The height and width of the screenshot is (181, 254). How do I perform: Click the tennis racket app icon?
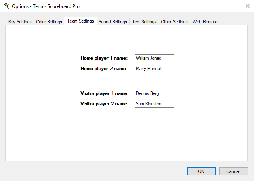tap(6, 6)
